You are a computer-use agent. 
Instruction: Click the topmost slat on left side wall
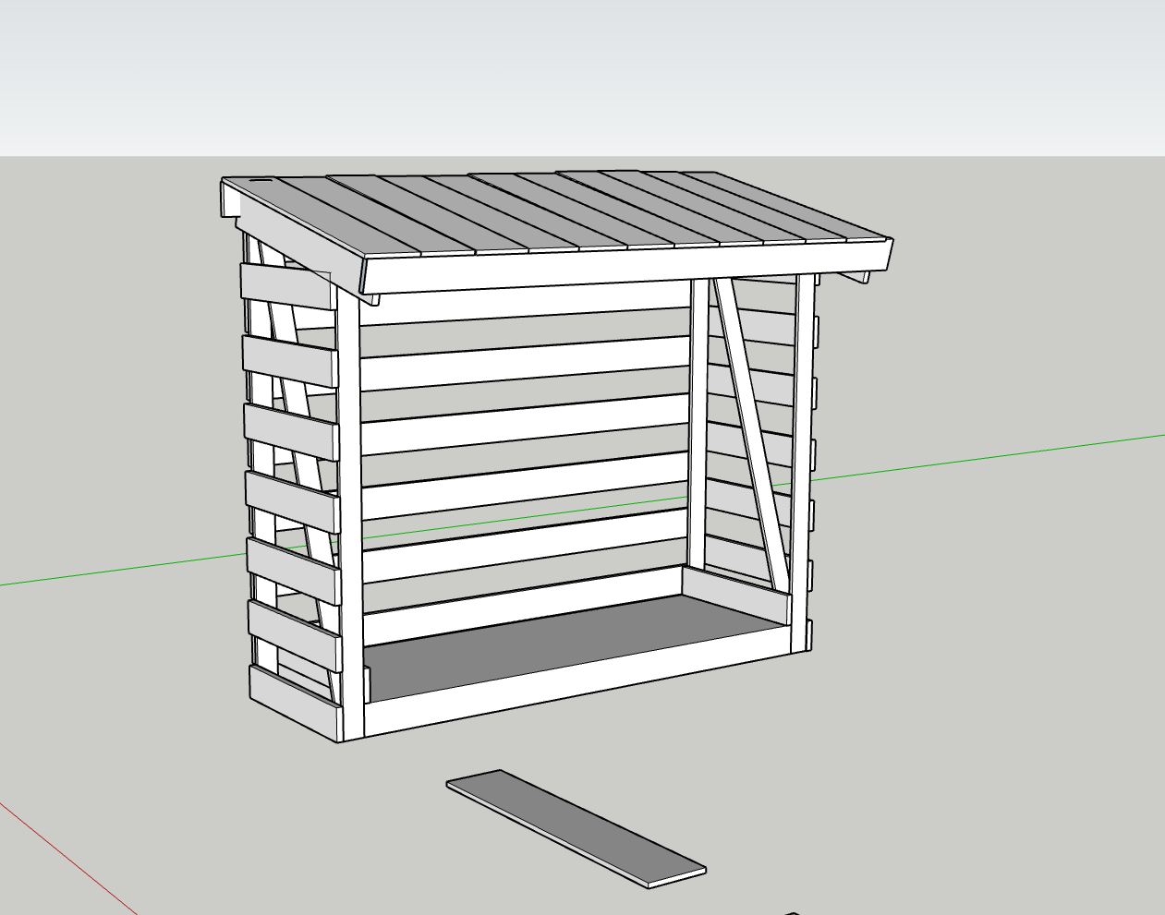[x=287, y=286]
